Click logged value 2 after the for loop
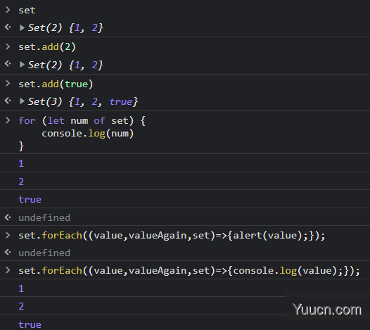Viewport: 370px width, 330px height. tap(21, 182)
